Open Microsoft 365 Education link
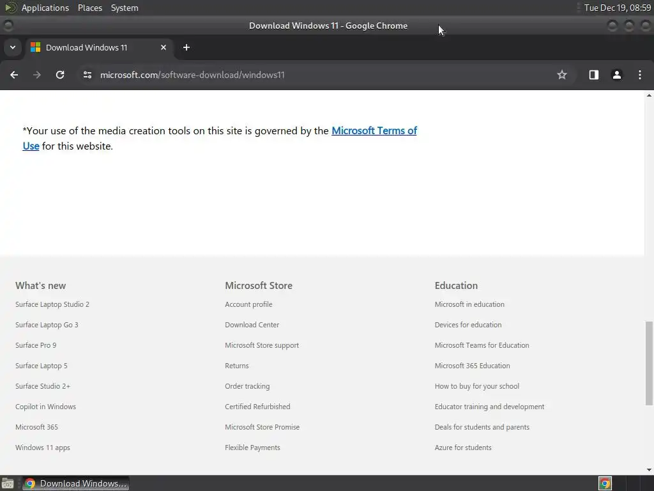Image resolution: width=654 pixels, height=491 pixels. pyautogui.click(x=472, y=366)
